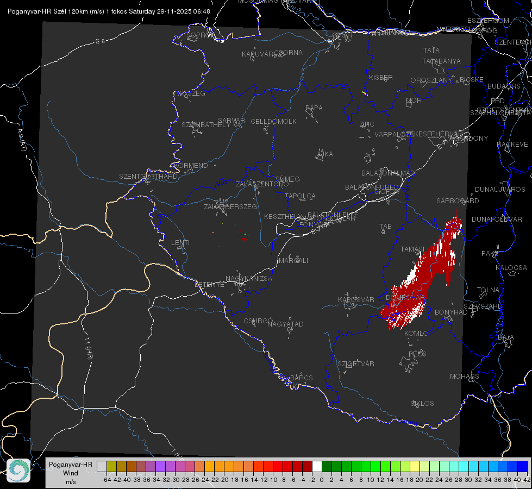Screen dimensions: 532x489
Task: Click the 'Poganyvar-HR Wind m/s' legend label
Action: tap(71, 473)
